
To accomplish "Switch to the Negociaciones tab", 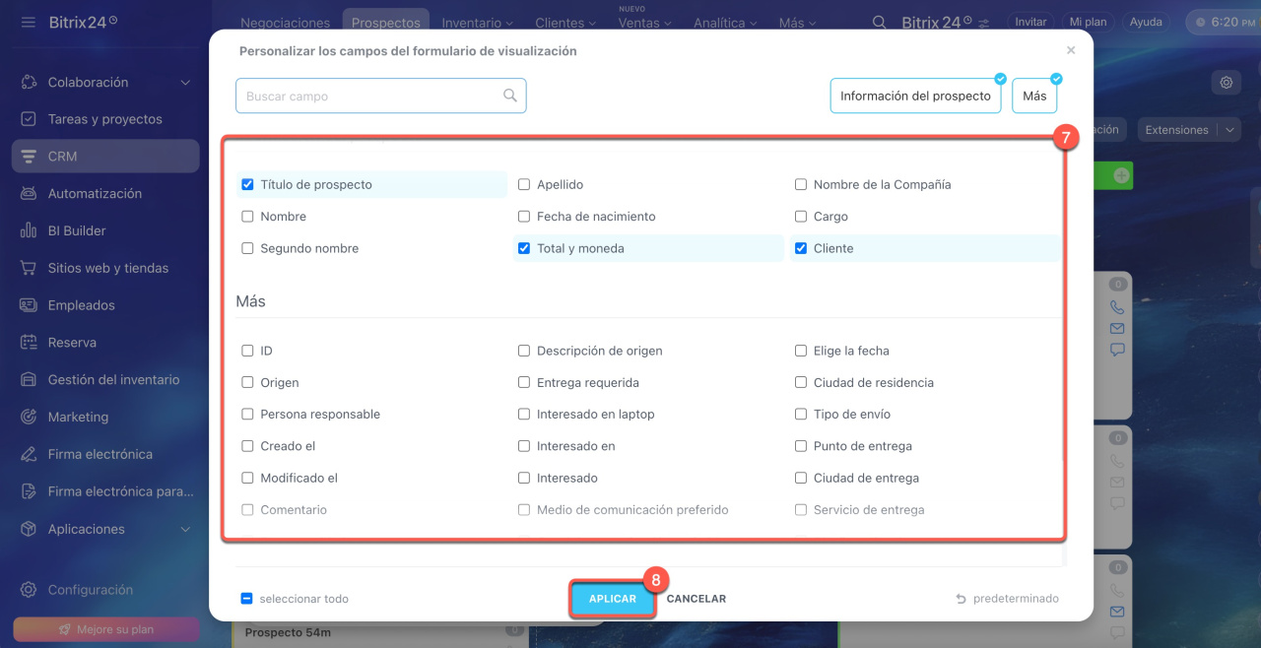I will click(x=286, y=23).
